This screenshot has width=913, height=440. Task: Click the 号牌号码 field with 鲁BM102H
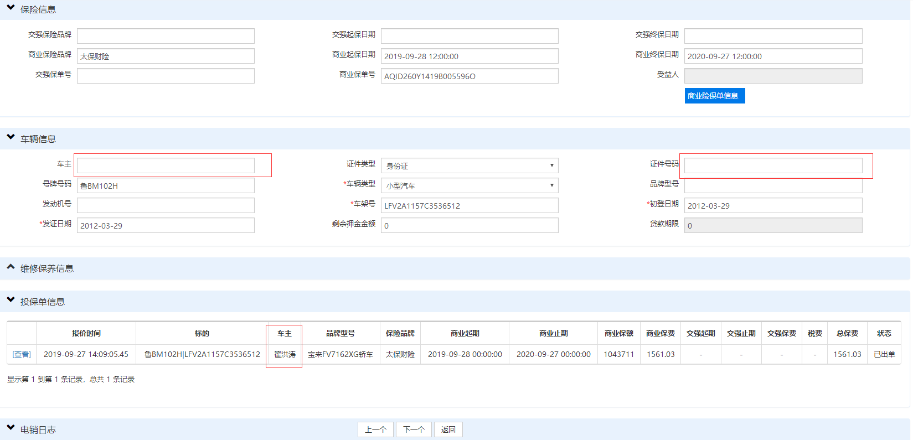pyautogui.click(x=166, y=185)
